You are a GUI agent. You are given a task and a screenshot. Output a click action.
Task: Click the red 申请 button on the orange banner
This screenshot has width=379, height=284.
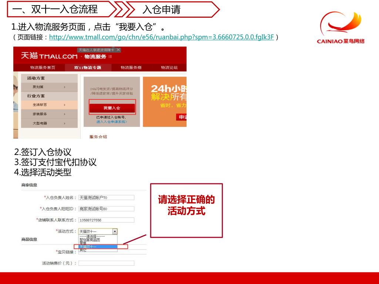click(x=181, y=117)
